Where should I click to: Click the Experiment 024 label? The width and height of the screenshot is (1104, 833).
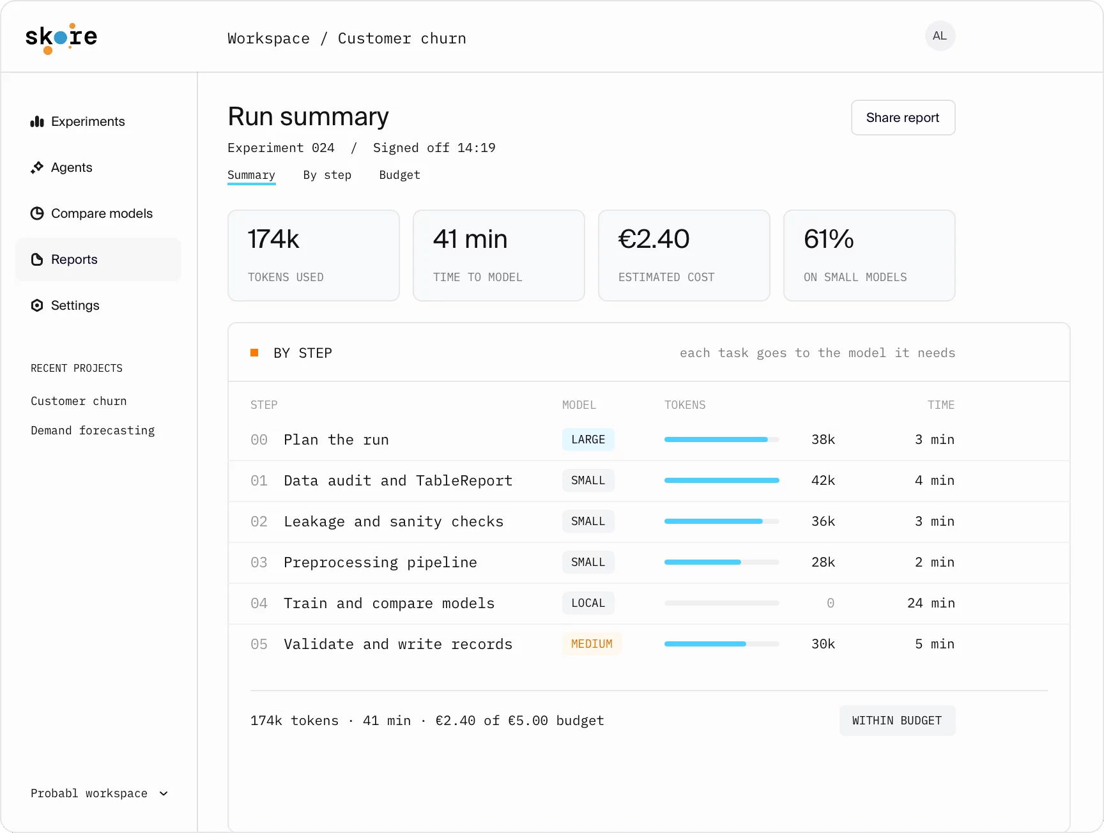tap(281, 148)
